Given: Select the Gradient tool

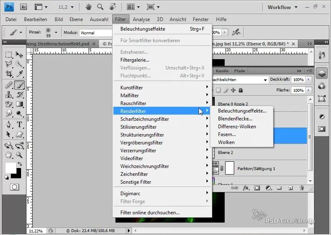Looking at the screenshot, I should [x=19, y=104].
